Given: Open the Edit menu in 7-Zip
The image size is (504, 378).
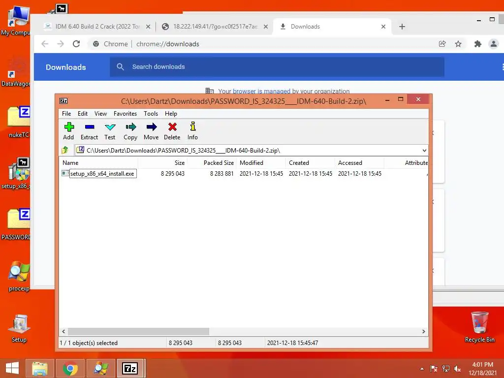Looking at the screenshot, I should coord(82,114).
